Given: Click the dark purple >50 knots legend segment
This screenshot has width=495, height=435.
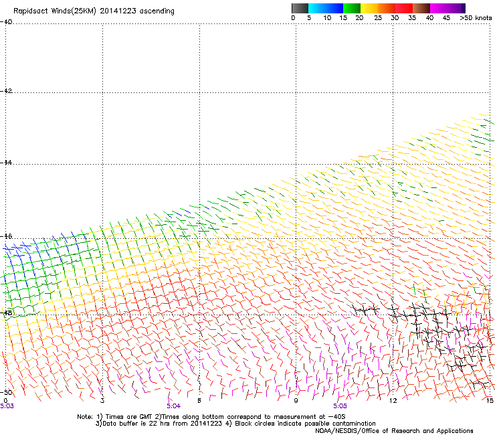Looking at the screenshot, I should [x=464, y=8].
